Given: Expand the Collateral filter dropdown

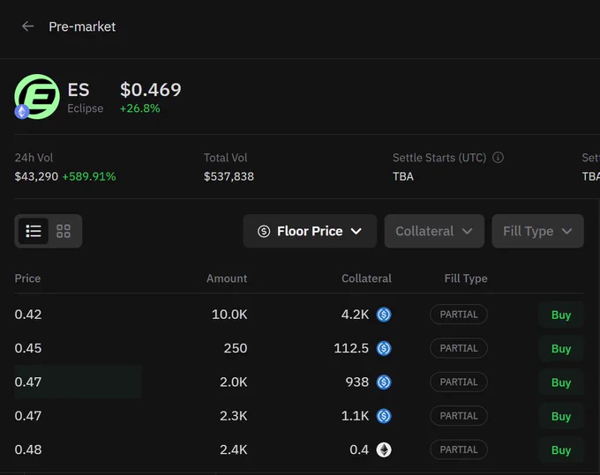Looking at the screenshot, I should coord(434,231).
